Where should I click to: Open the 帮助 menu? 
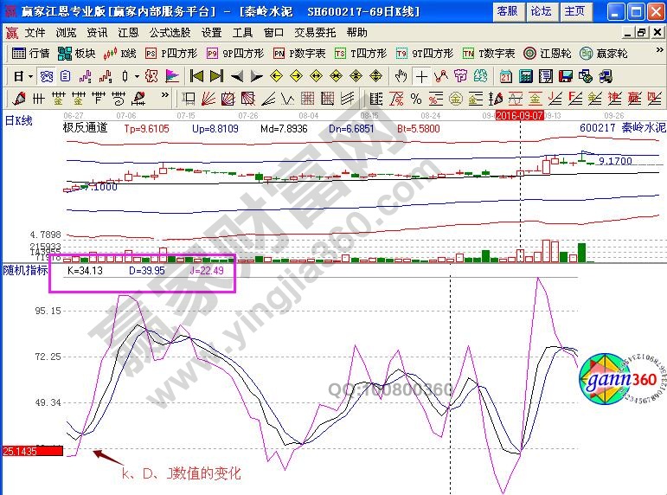[357, 33]
